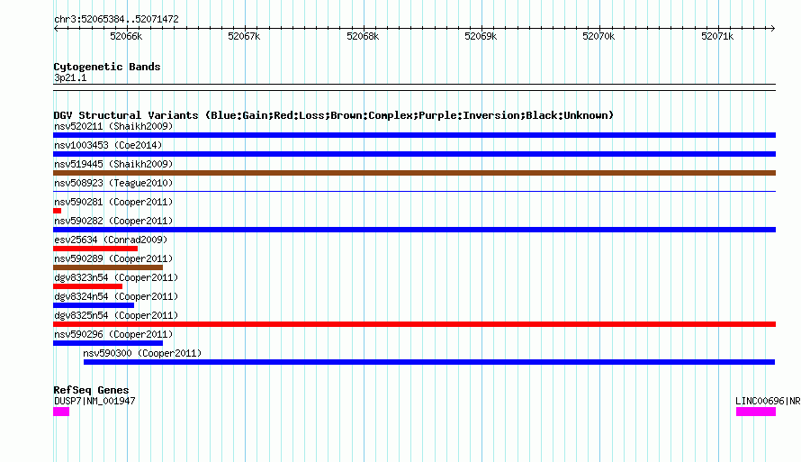Click the 52071k ruler label

point(717,36)
